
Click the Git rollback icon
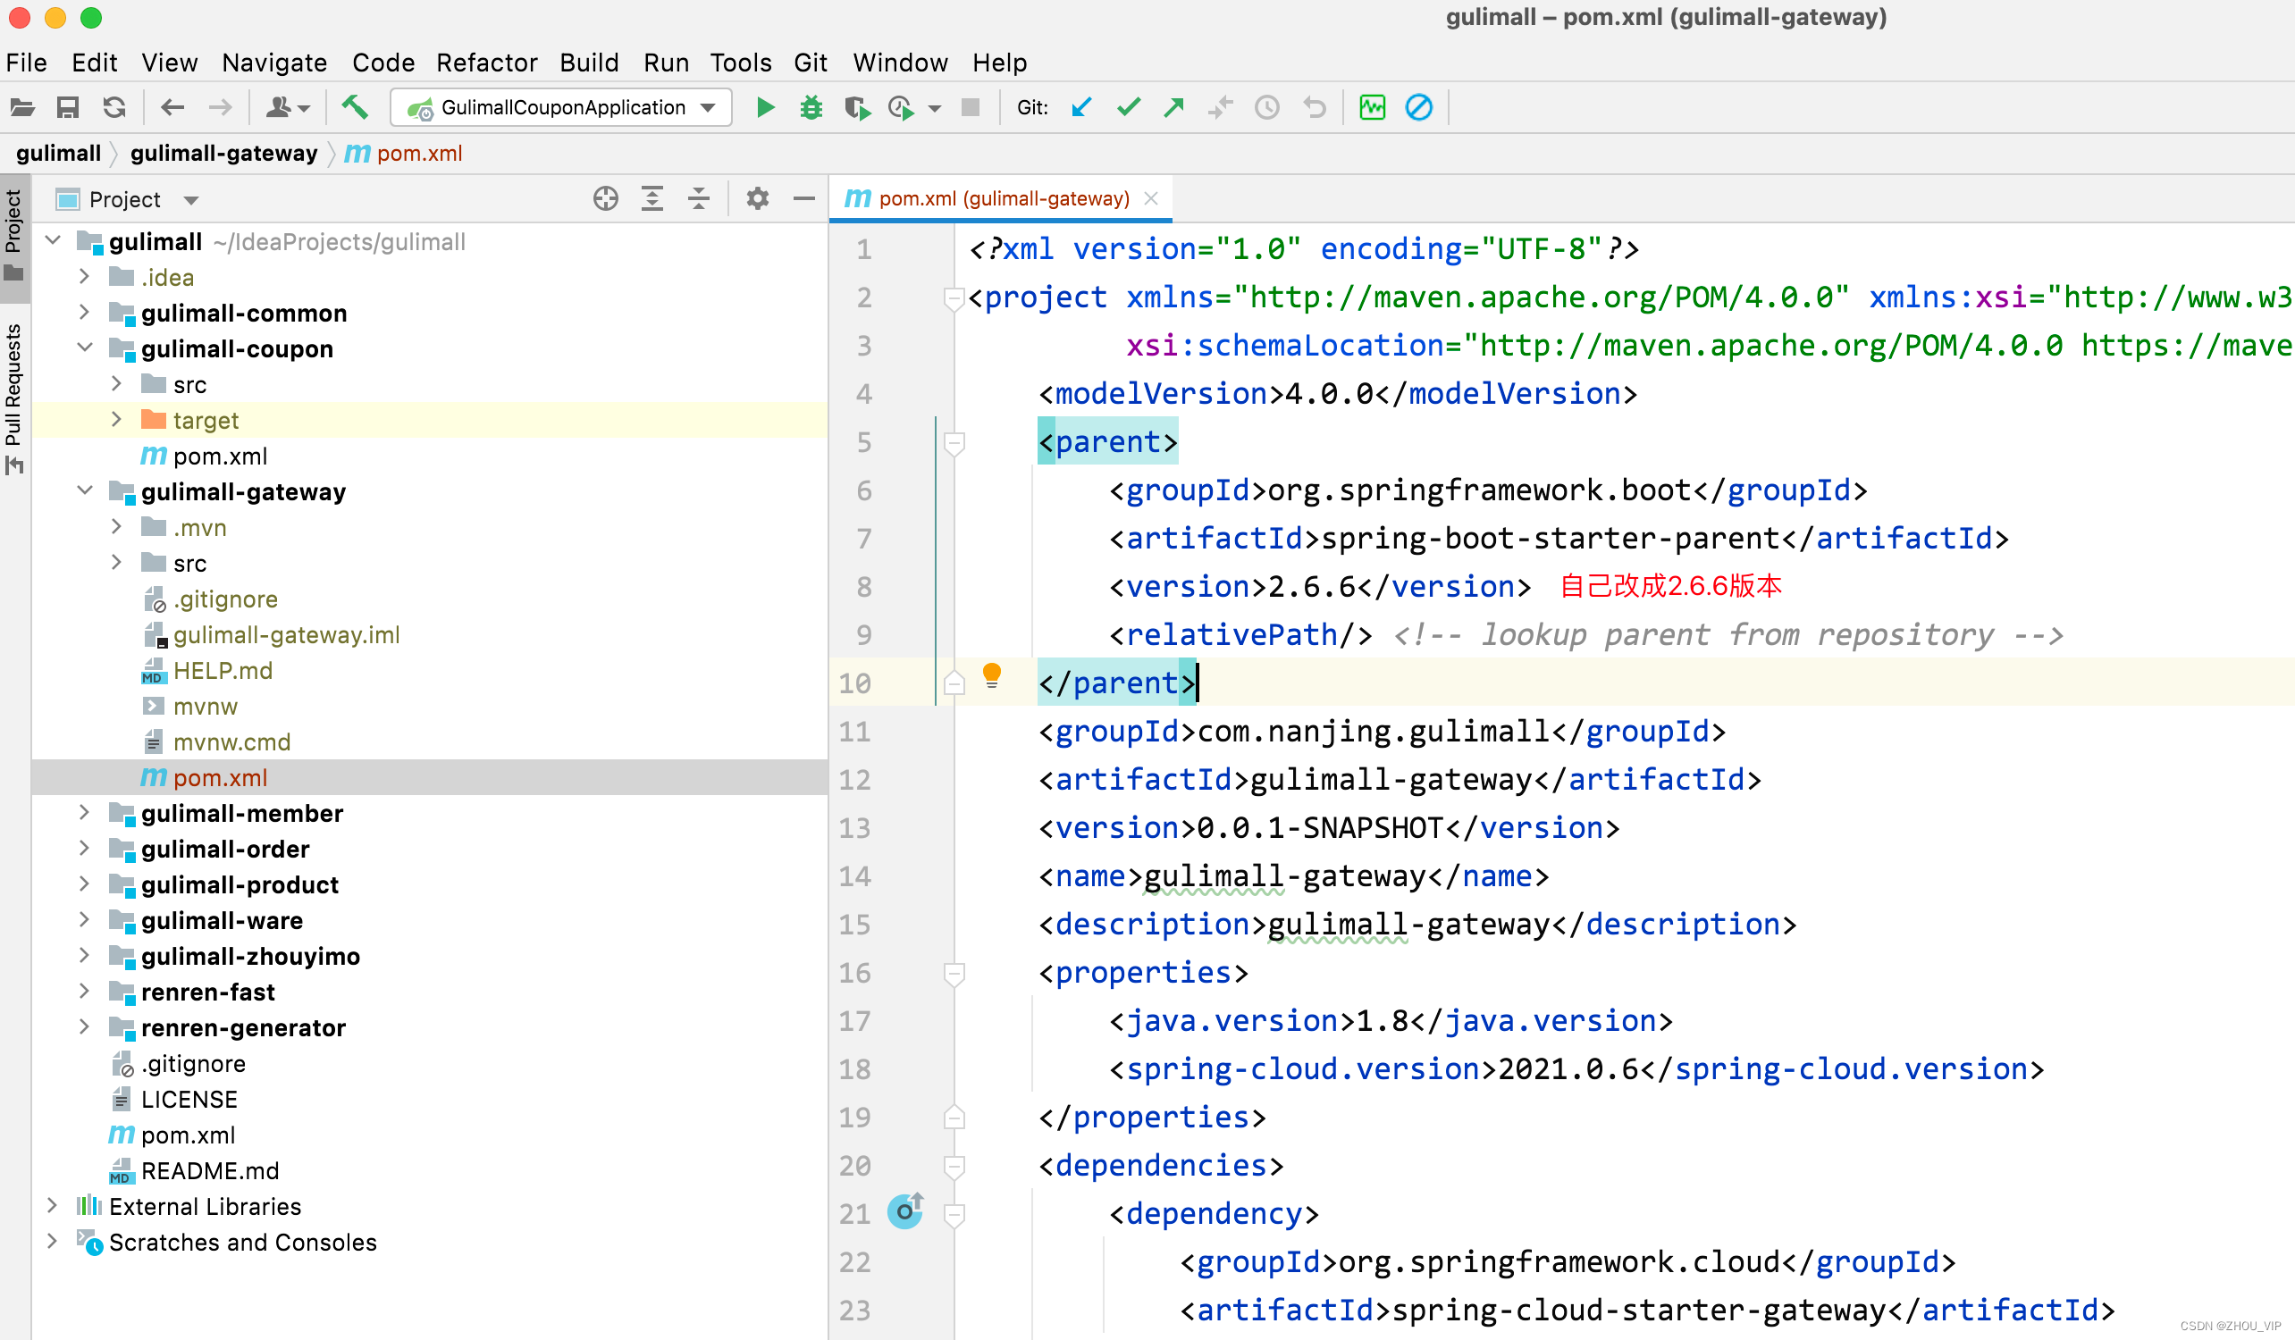[x=1314, y=107]
